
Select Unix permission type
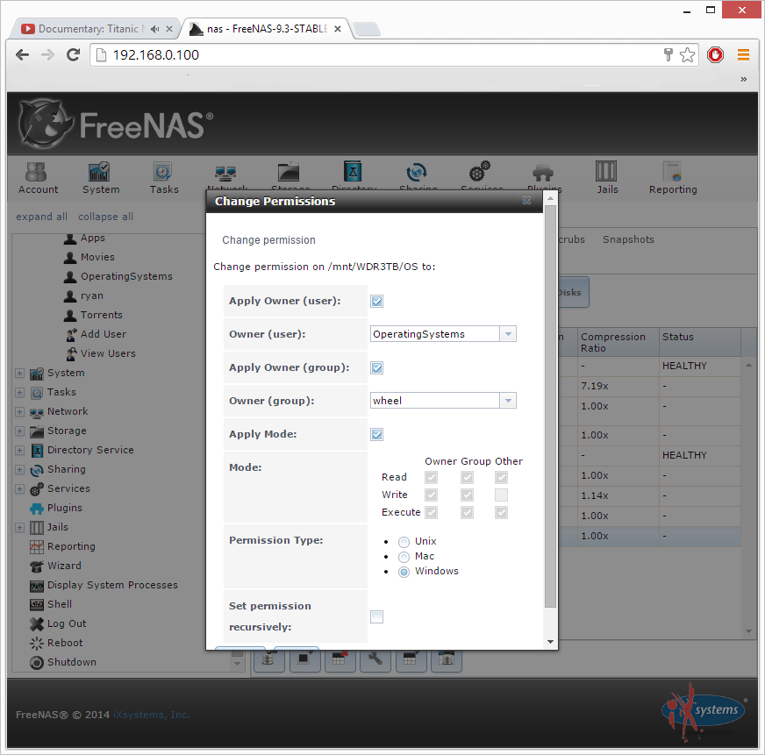pos(404,542)
